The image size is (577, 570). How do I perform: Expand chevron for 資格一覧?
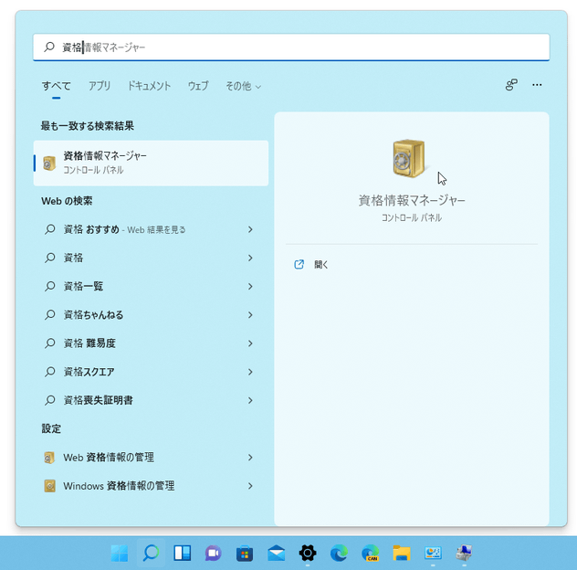[250, 286]
